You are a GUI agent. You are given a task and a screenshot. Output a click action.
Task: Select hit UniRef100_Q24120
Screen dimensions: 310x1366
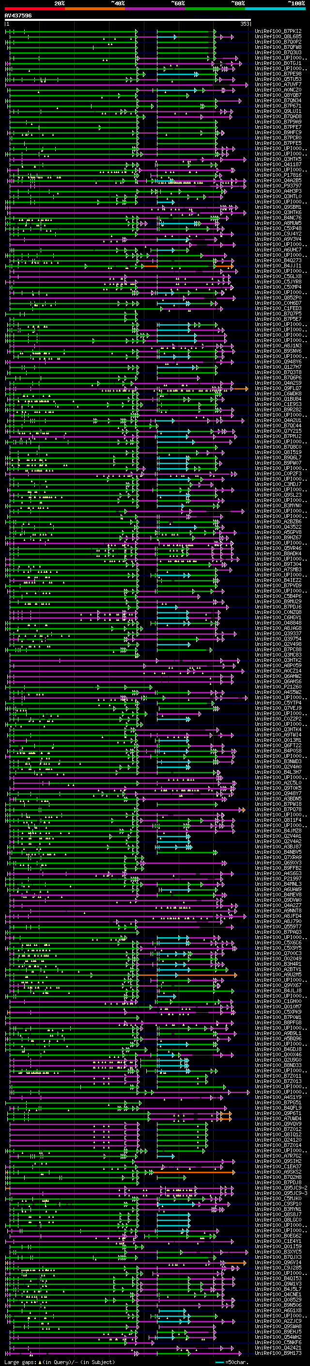coord(278,1140)
